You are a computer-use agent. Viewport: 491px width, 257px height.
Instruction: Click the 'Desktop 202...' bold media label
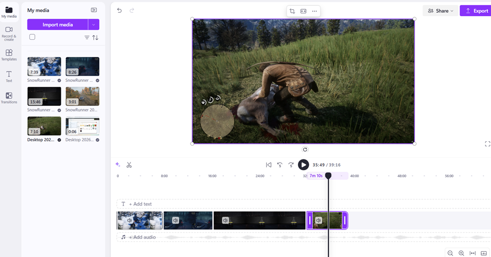point(41,140)
